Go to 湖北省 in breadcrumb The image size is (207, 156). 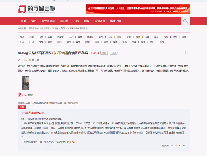click(55, 28)
